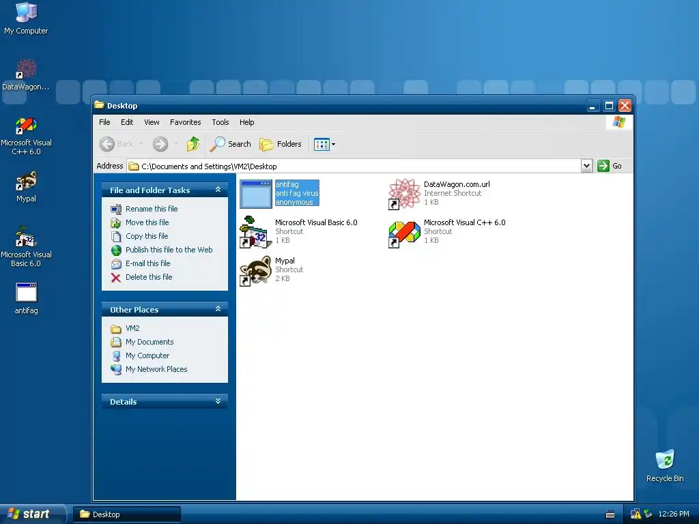Viewport: 699px width, 524px height.
Task: Click the Windows flag logo in the menu bar
Action: [618, 122]
